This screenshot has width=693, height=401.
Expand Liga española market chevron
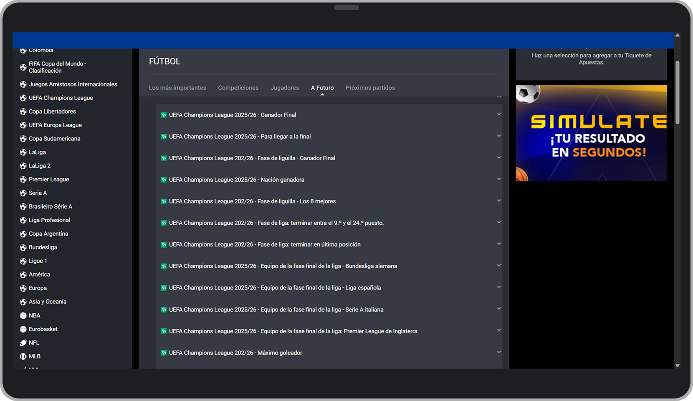point(499,287)
